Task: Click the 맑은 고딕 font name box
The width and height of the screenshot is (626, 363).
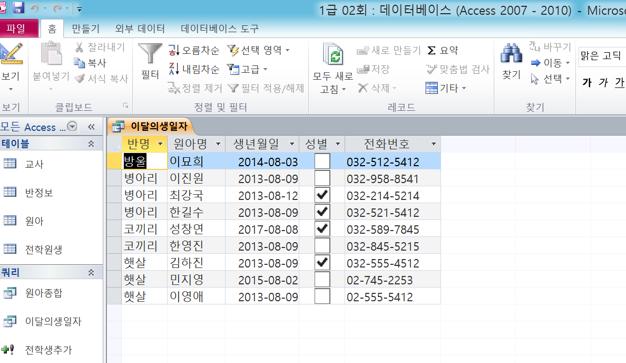Action: [601, 56]
